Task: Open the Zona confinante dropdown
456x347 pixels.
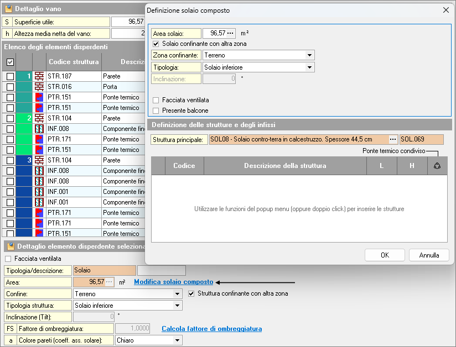Action: pyautogui.click(x=309, y=55)
